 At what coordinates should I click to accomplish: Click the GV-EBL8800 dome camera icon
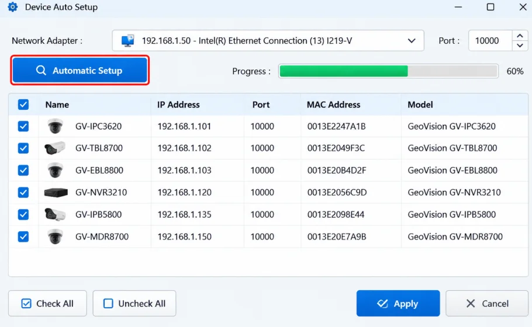tap(55, 170)
